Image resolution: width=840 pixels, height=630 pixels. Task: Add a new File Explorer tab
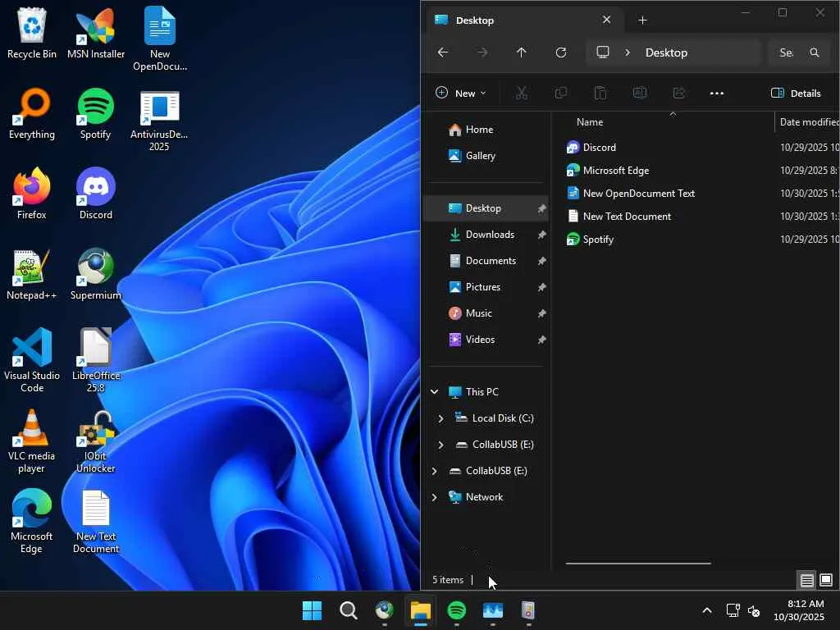pyautogui.click(x=643, y=21)
